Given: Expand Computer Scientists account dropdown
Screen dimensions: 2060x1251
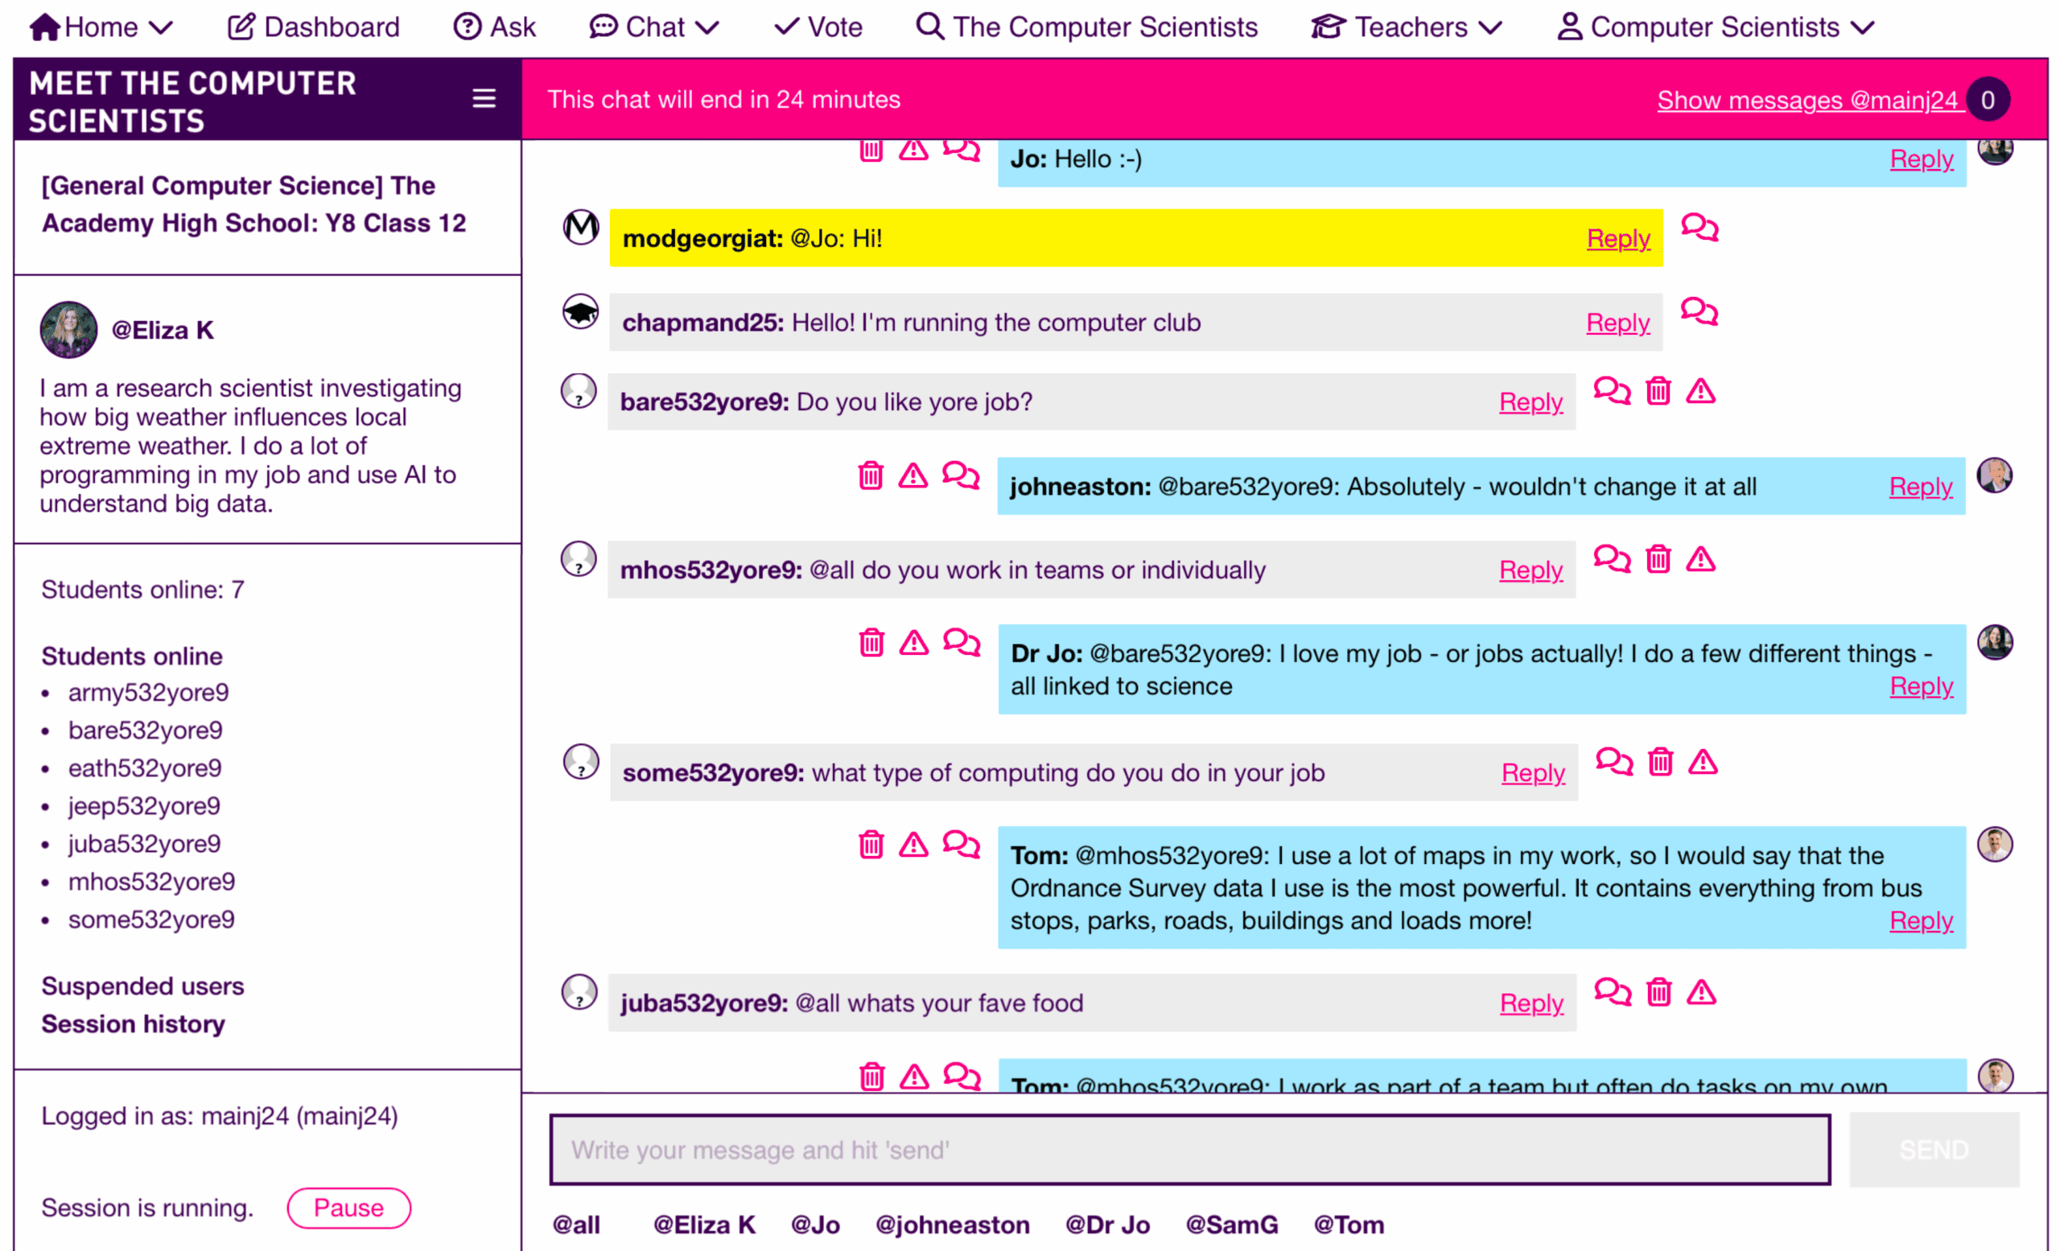Looking at the screenshot, I should [1716, 27].
